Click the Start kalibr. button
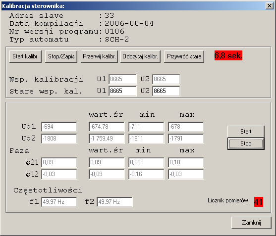 26,56
